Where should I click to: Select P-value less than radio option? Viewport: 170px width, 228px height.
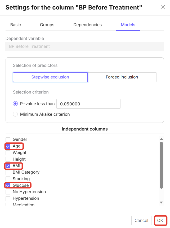pos(15,104)
